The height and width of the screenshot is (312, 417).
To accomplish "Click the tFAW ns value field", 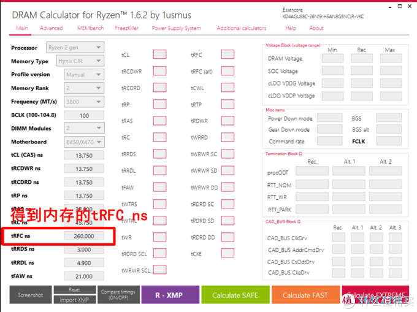I will click(x=84, y=276).
